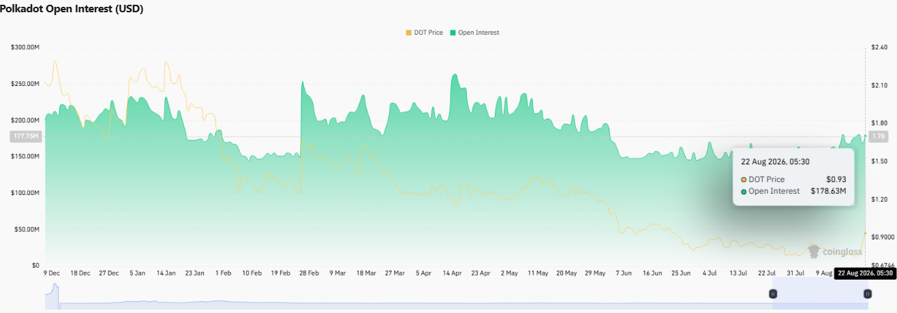
Task: Click the $150.00M left axis label
Action: (x=25, y=157)
